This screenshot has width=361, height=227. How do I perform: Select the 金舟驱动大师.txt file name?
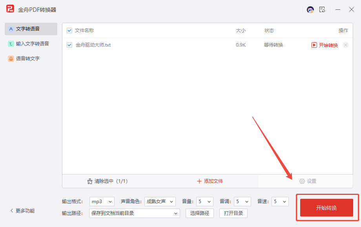pyautogui.click(x=93, y=45)
